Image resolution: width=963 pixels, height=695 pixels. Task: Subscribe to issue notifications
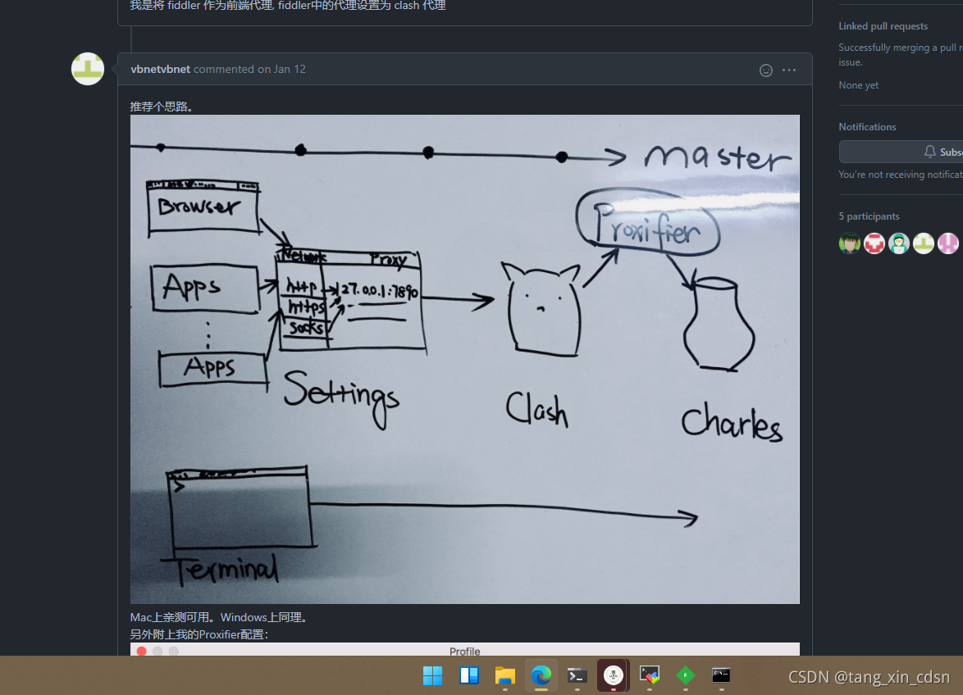pyautogui.click(x=901, y=152)
